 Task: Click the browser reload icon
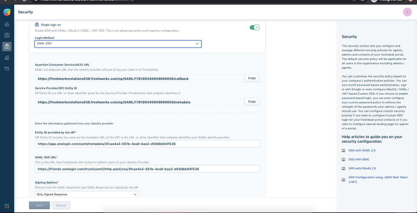click(25, 1)
